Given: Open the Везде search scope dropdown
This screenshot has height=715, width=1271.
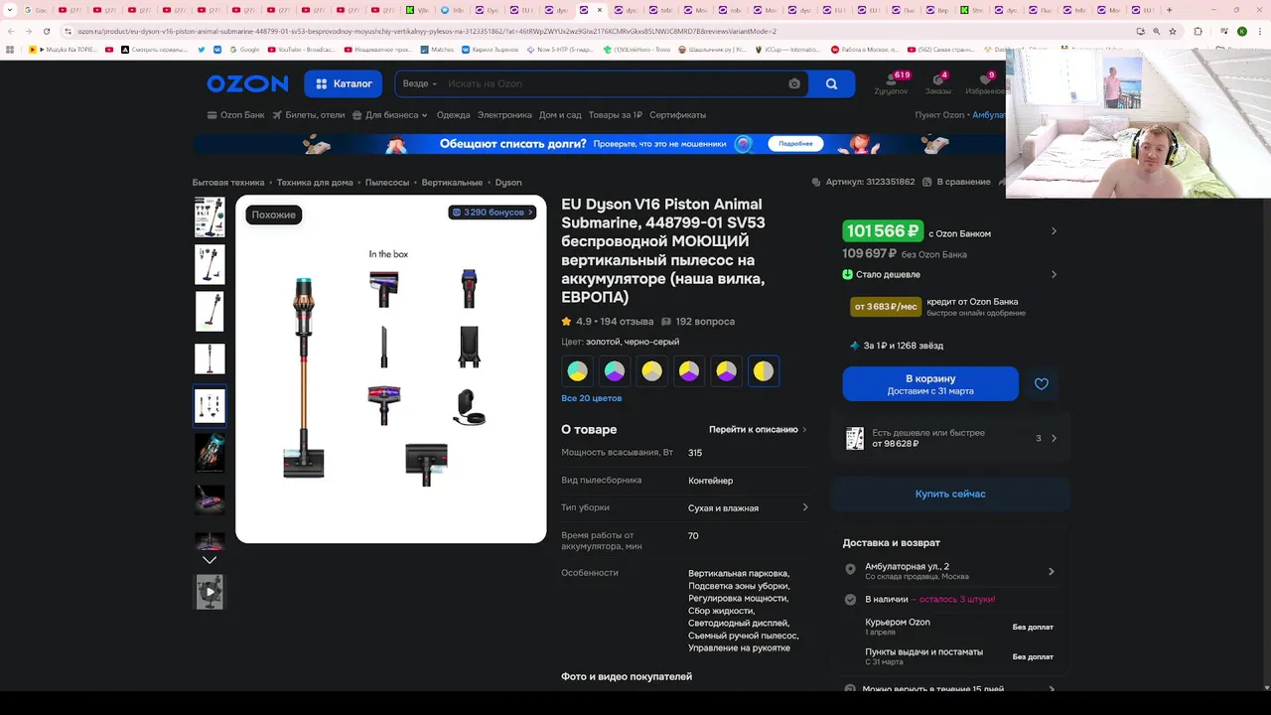Looking at the screenshot, I should 419,84.
